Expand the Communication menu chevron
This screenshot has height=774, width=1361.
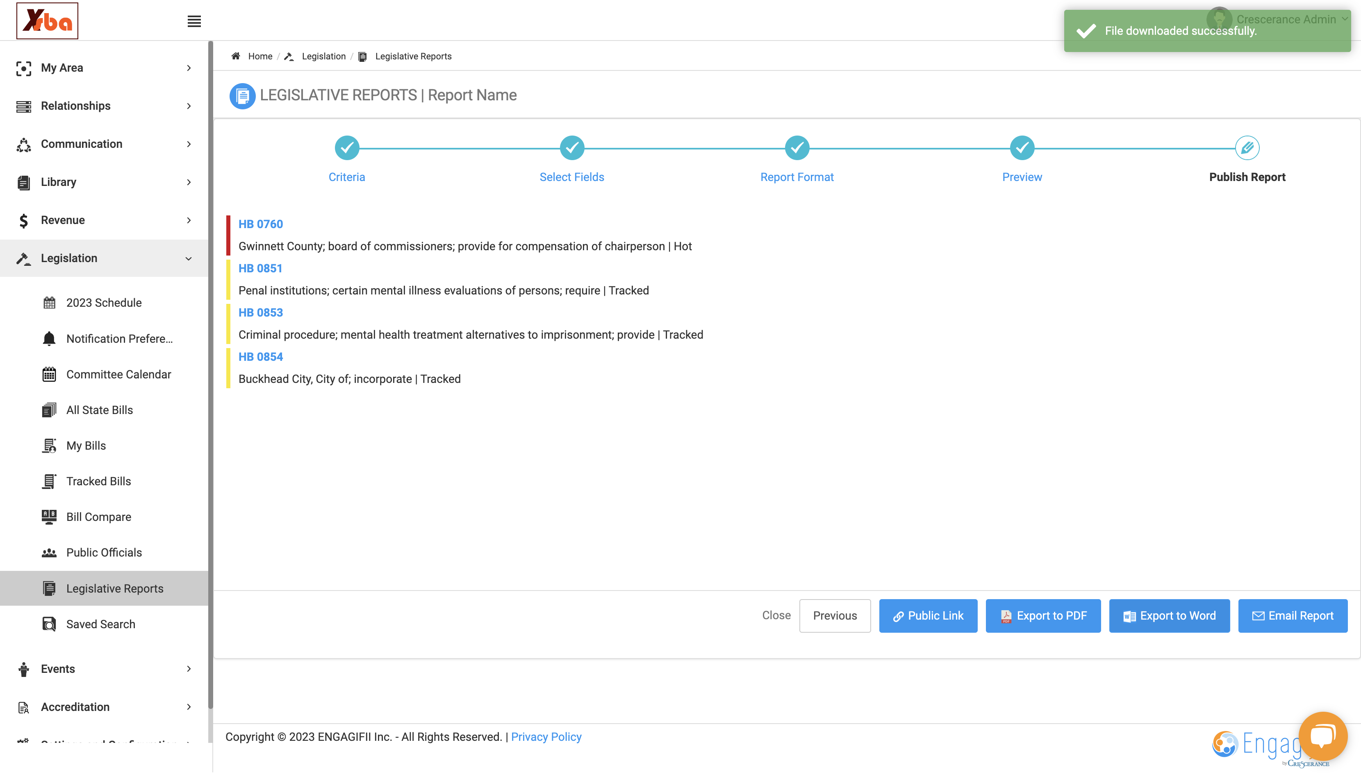pyautogui.click(x=189, y=144)
